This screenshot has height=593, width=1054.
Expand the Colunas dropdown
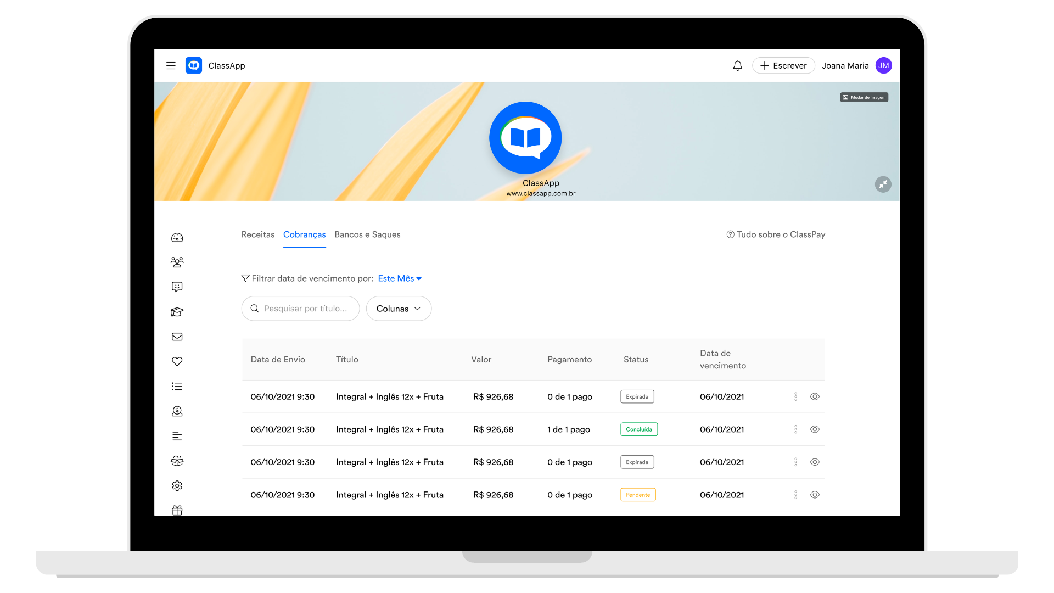tap(399, 309)
